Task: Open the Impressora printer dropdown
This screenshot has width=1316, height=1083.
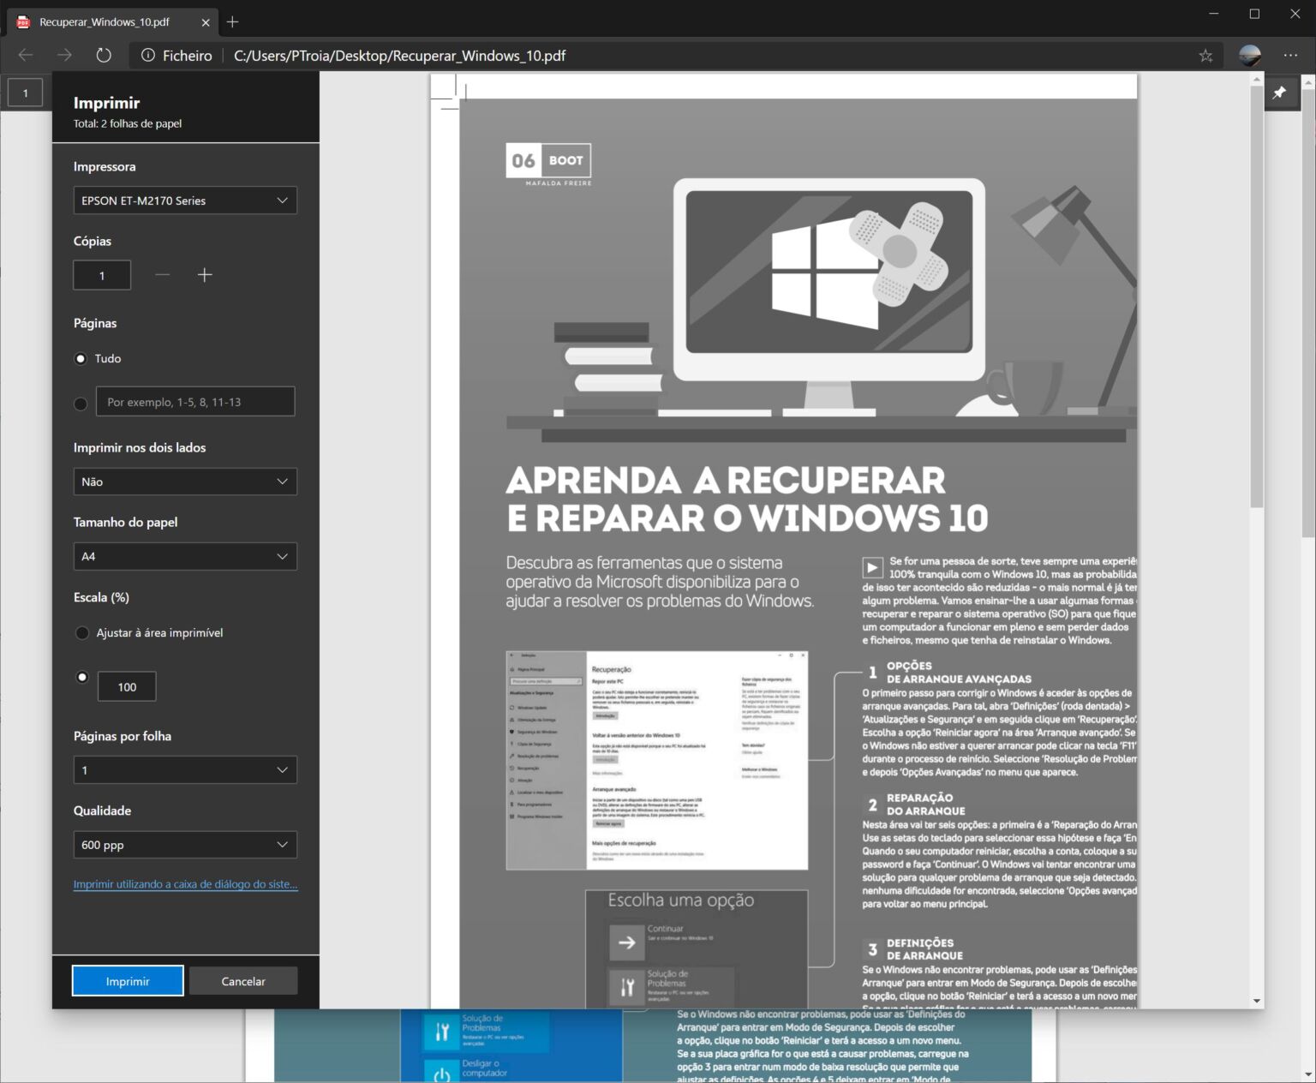Action: [x=185, y=200]
